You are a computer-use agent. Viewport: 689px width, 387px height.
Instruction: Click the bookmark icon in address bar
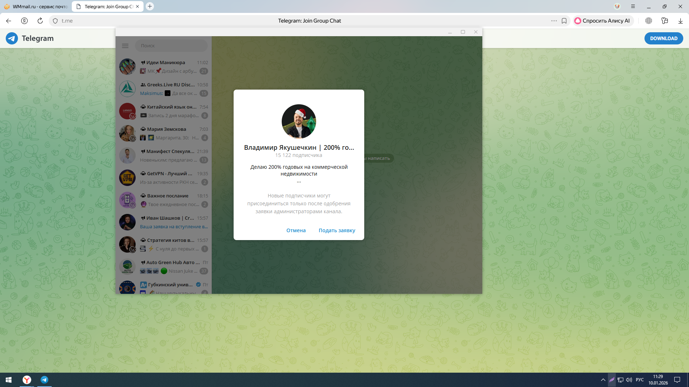(564, 21)
